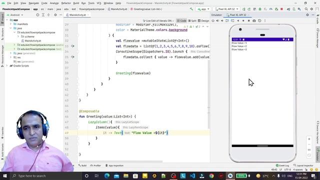Image resolution: width=320 pixels, height=180 pixels.
Task: Open emulator extended controls three-dot menu
Action: [265, 20]
